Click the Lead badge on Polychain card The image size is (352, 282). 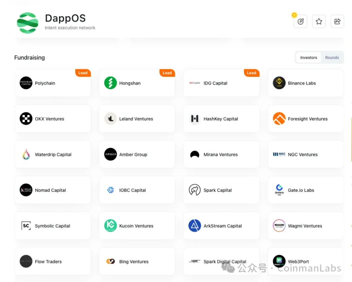point(83,73)
